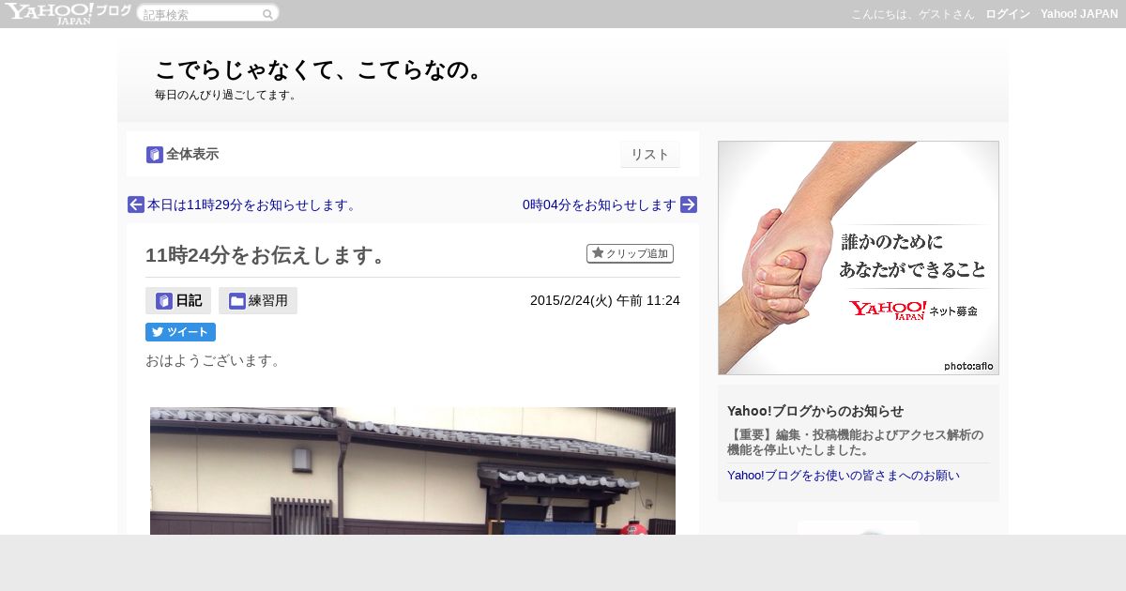Open the 練習用 folder tag

258,300
